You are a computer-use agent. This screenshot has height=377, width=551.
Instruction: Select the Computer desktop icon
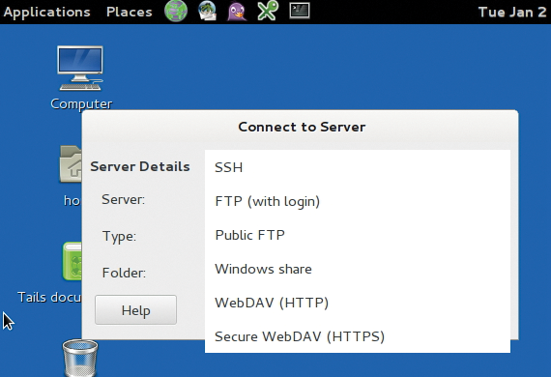pos(81,78)
